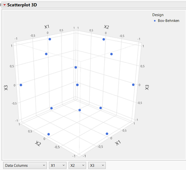Select the leftmost data point at X3 zero
The height and width of the screenshot is (170, 186).
pos(21,85)
